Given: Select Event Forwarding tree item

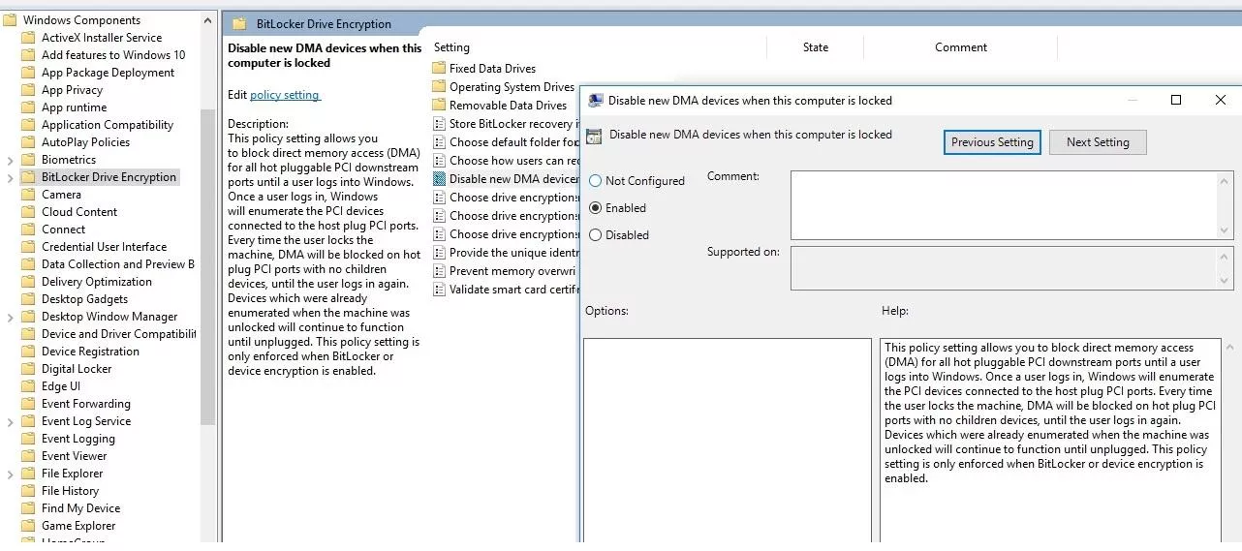Looking at the screenshot, I should tap(85, 404).
